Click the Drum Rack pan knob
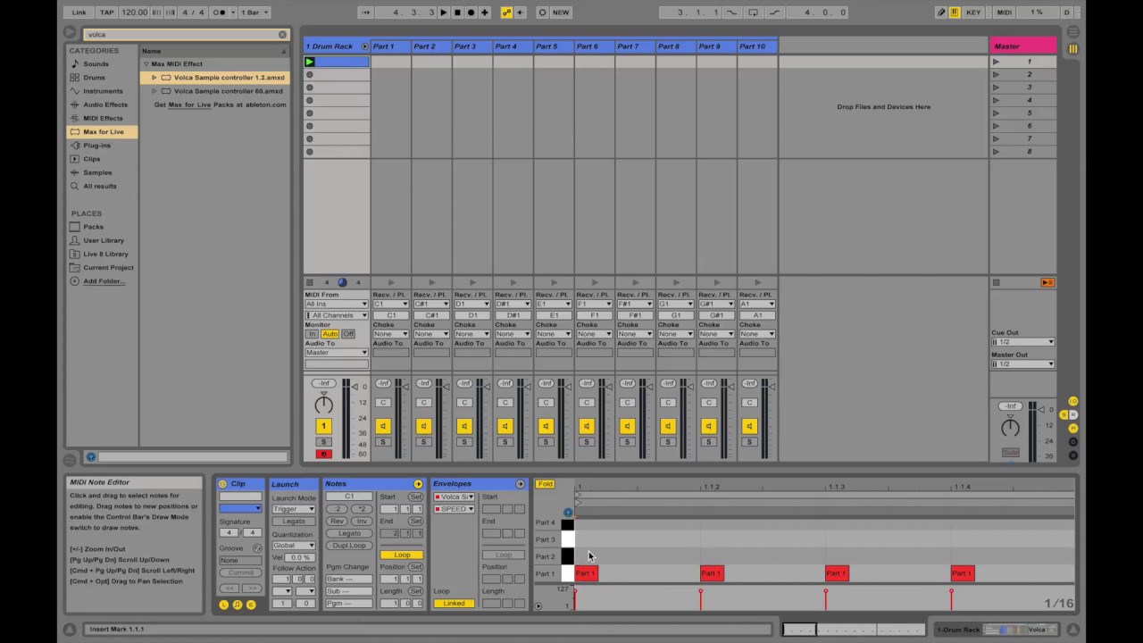 coord(323,404)
